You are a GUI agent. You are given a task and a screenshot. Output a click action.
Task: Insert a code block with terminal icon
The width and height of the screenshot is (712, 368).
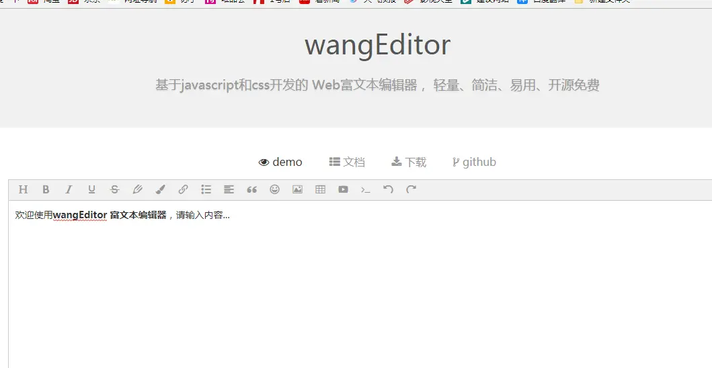366,189
